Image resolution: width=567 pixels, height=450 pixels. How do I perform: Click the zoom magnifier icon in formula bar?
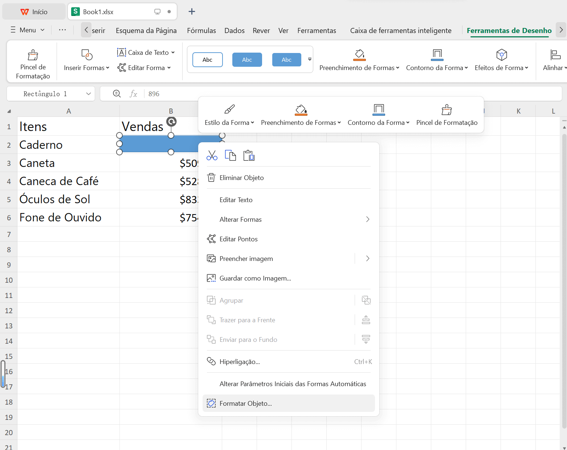[x=117, y=94]
